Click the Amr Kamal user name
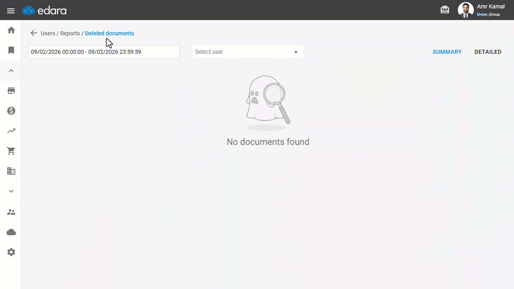The width and height of the screenshot is (514, 289). click(491, 7)
